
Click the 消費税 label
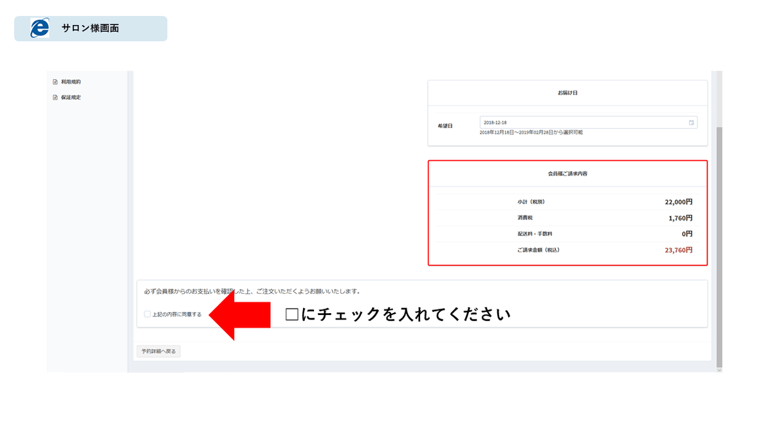coord(525,218)
